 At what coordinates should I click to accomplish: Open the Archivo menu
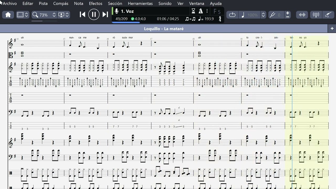pyautogui.click(x=10, y=3)
